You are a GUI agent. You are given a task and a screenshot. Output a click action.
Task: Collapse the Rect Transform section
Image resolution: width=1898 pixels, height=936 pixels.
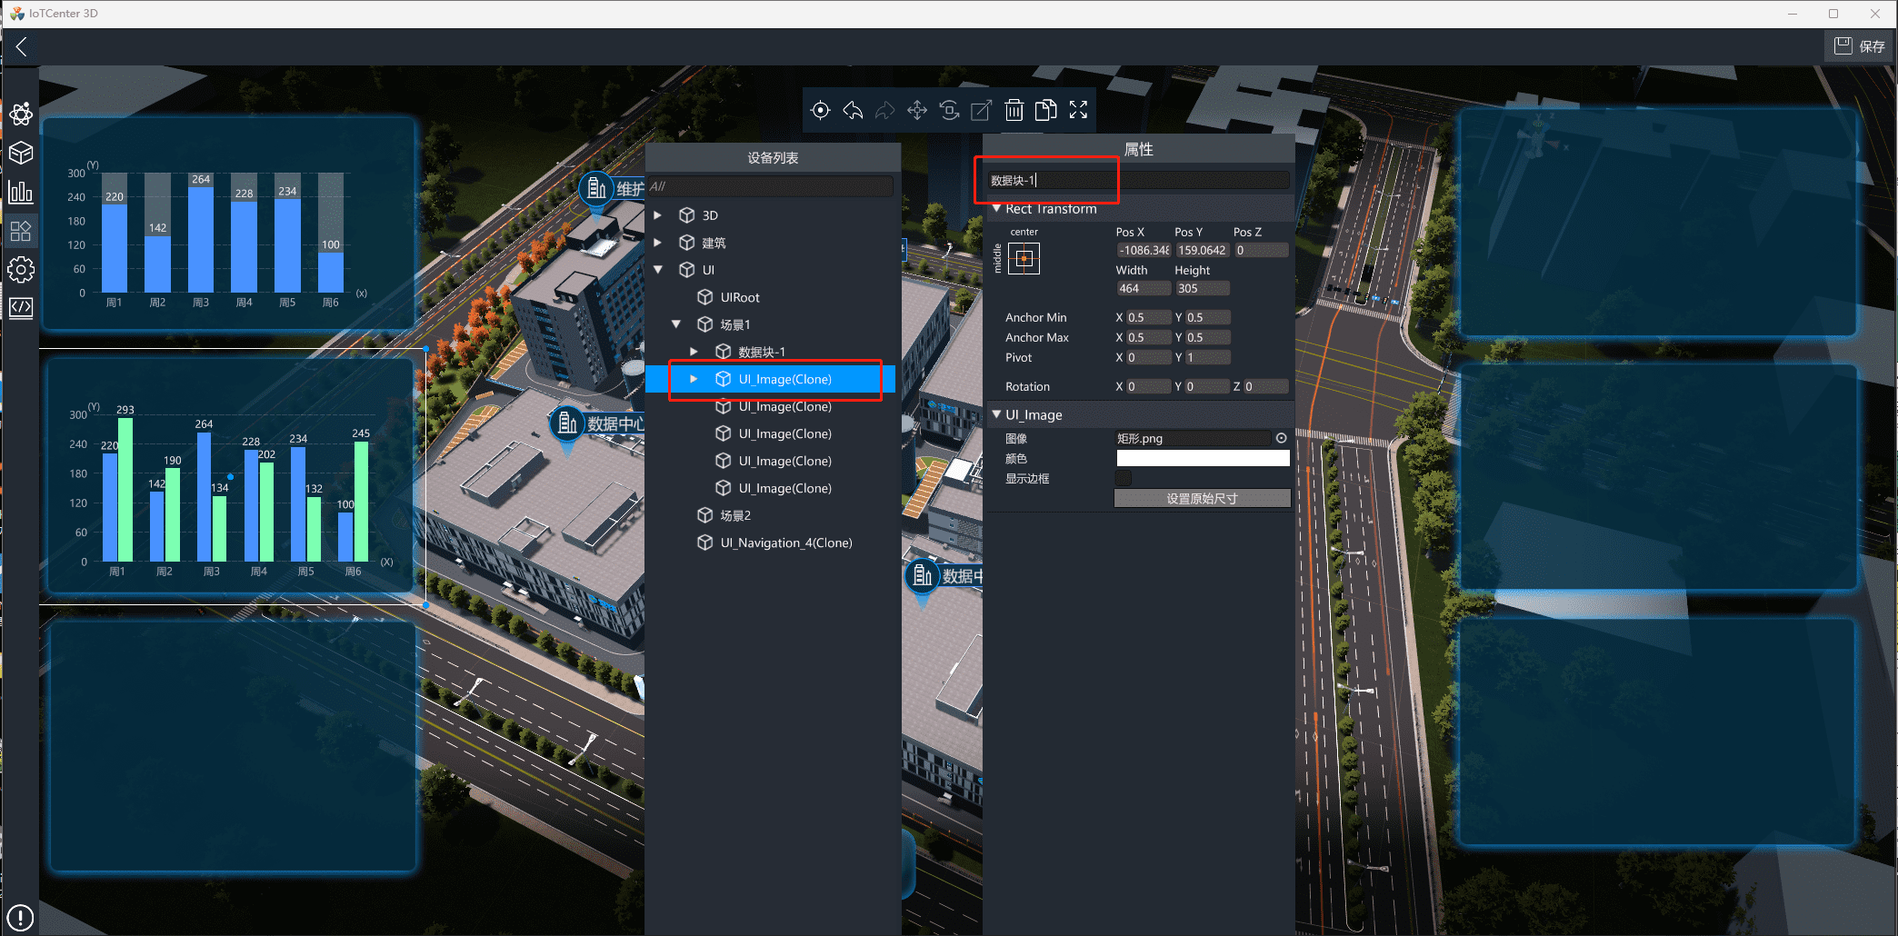(x=996, y=209)
